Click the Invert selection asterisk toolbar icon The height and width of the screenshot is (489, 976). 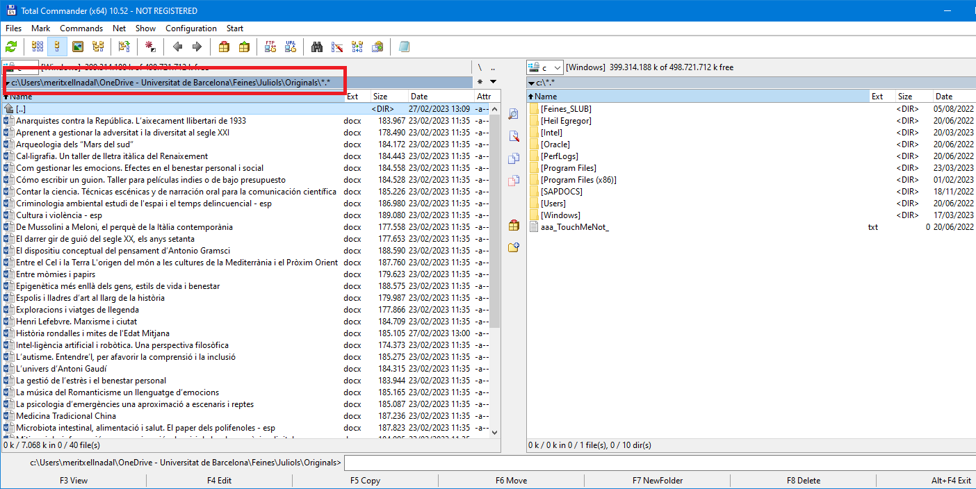(x=149, y=47)
